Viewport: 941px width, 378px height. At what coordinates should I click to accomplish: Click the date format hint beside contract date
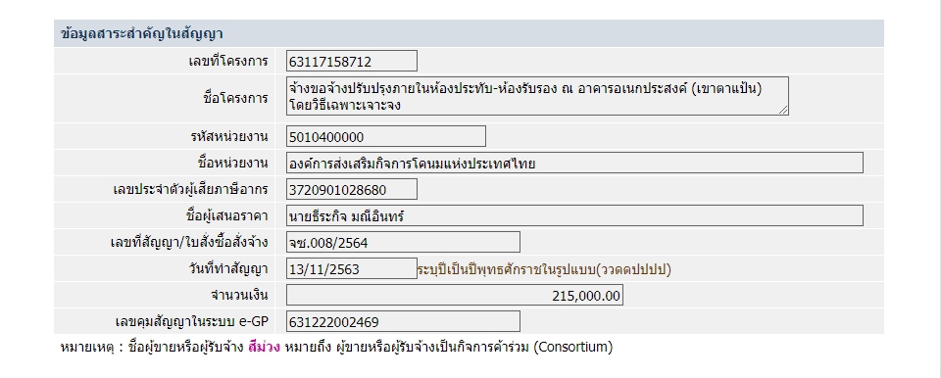click(544, 269)
